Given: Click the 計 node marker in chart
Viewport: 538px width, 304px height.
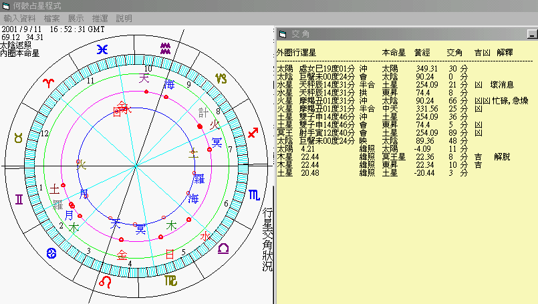Looking at the screenshot, I should tap(203, 112).
